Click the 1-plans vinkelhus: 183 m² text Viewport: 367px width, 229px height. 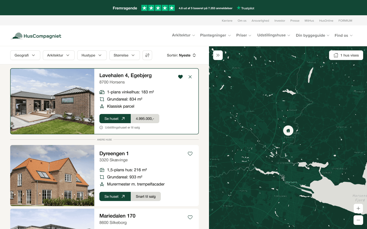[x=130, y=92]
